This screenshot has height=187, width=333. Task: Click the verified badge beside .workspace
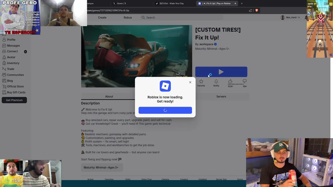(x=215, y=44)
